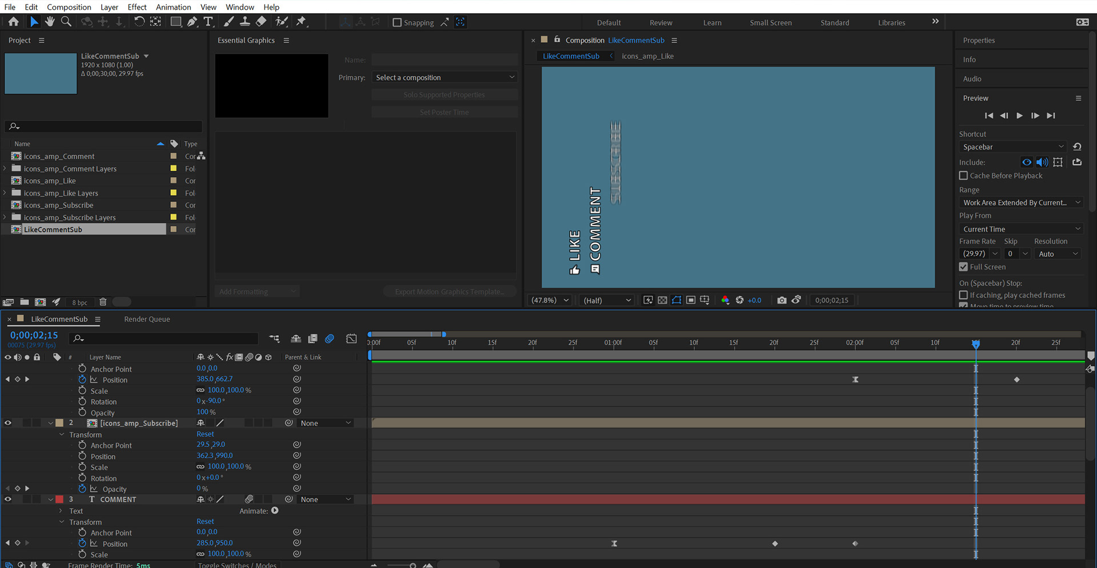Open the Select a composition dropdown
Image resolution: width=1097 pixels, height=568 pixels.
[x=445, y=78]
